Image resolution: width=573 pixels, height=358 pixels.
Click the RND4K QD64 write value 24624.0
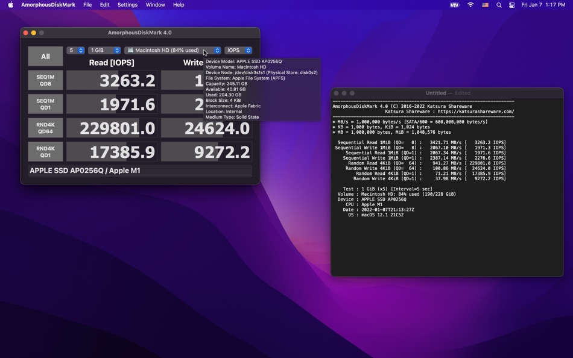(206, 128)
